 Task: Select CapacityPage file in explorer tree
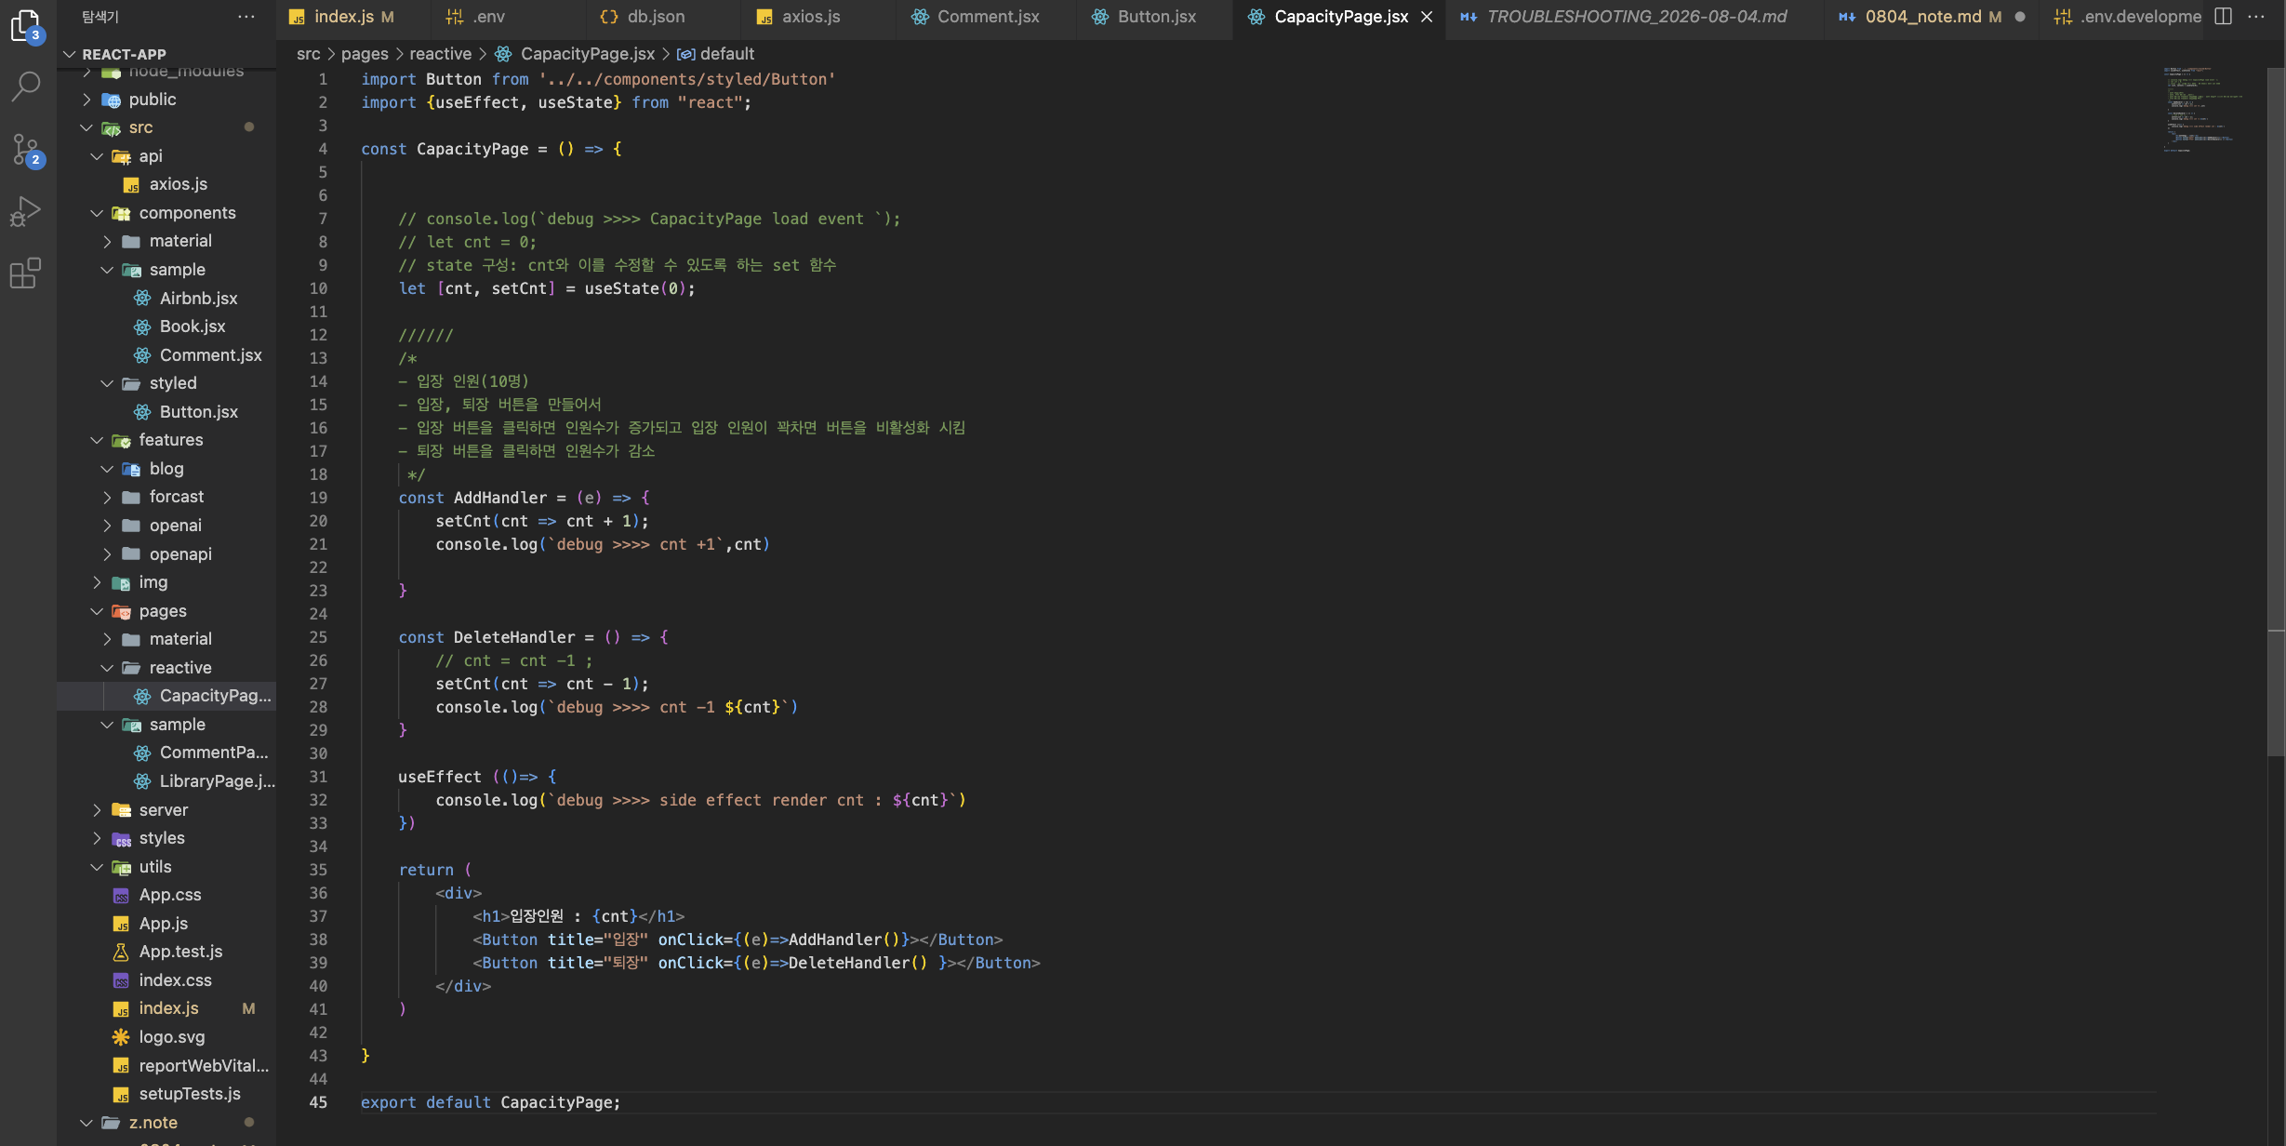click(x=167, y=696)
